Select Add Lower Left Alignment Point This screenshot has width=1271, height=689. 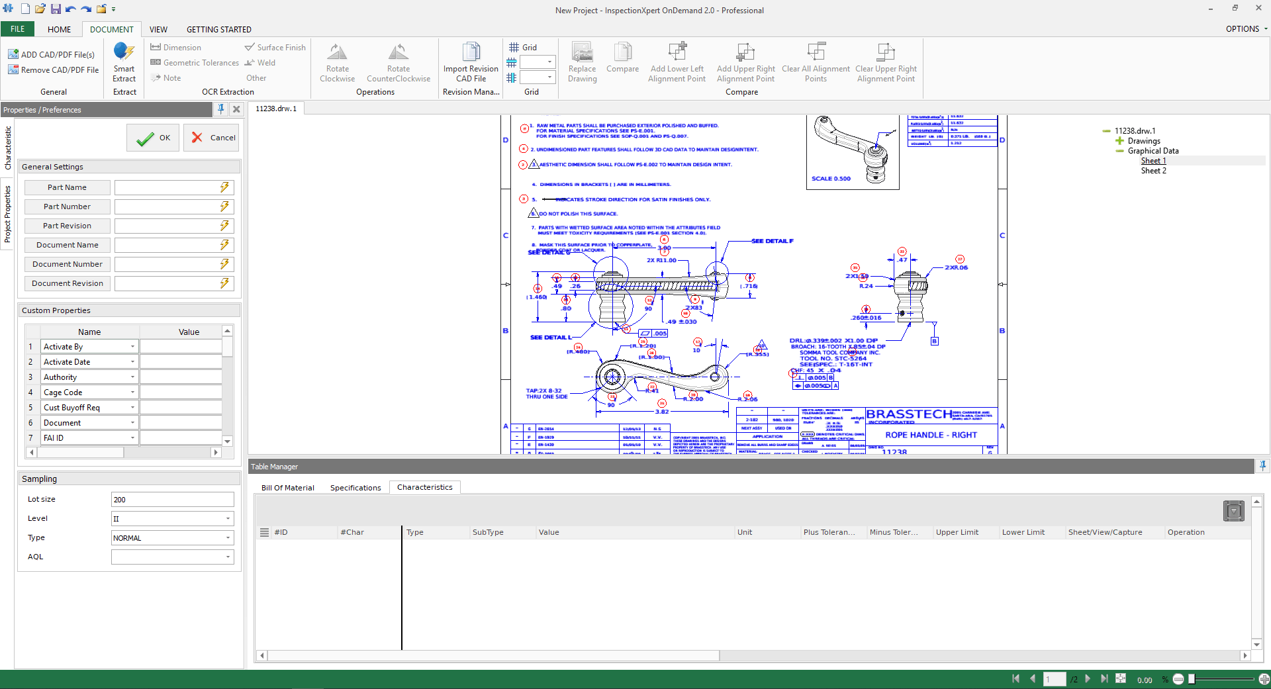tap(677, 63)
